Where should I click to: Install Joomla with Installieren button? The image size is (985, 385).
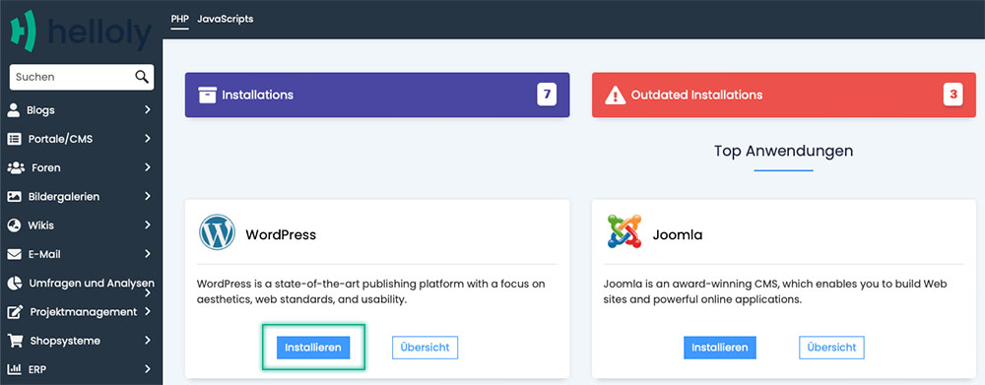[720, 348]
